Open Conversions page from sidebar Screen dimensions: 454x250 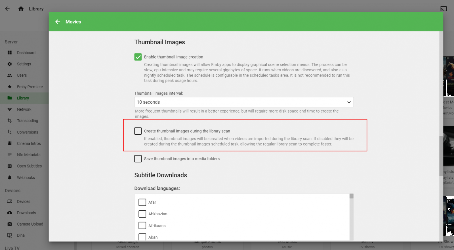coord(28,132)
